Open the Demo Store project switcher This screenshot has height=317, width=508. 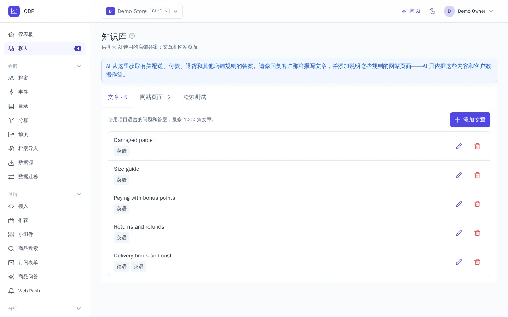[x=142, y=11]
